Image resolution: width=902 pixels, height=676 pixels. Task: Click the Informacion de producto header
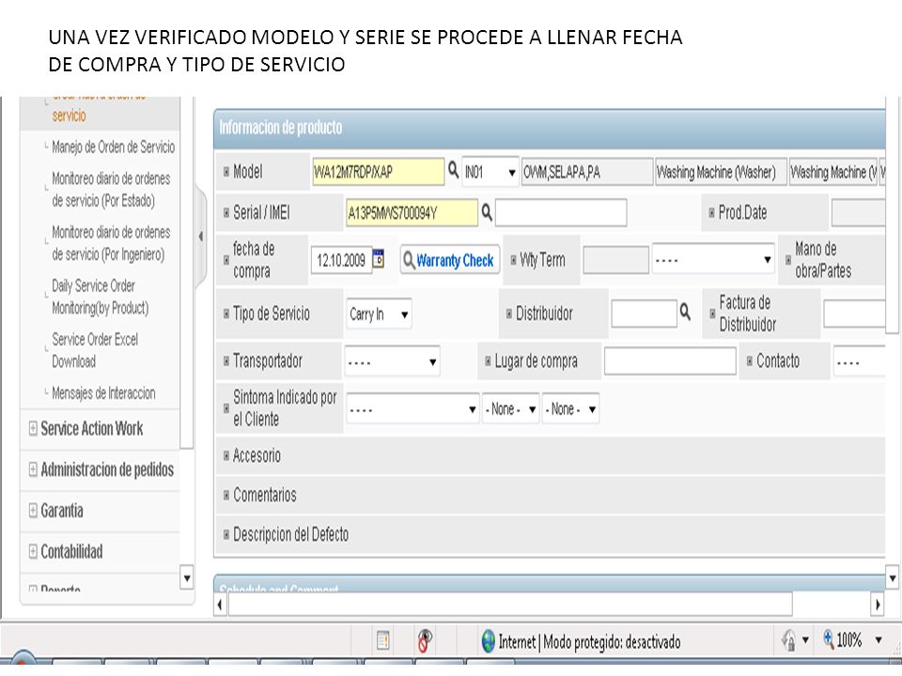point(281,127)
